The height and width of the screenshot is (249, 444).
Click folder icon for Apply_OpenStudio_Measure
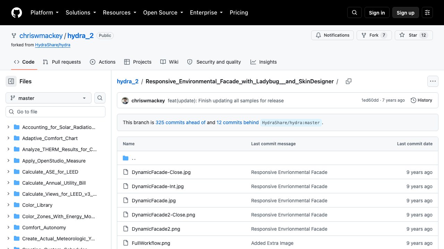[17, 161]
